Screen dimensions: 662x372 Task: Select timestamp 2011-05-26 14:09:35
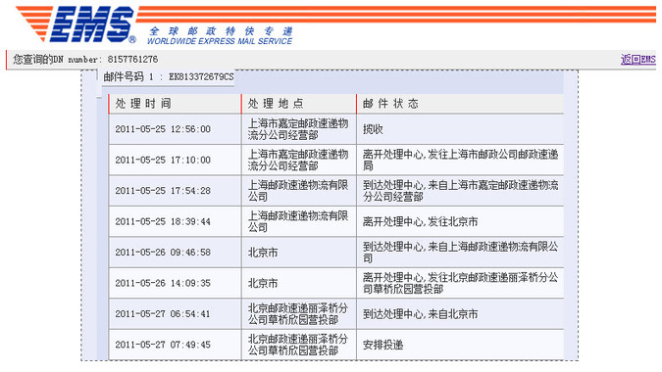(x=163, y=283)
